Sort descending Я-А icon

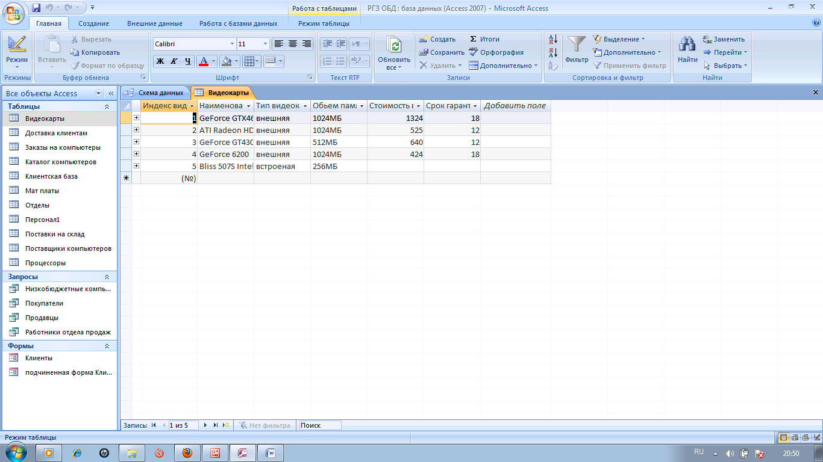[553, 53]
